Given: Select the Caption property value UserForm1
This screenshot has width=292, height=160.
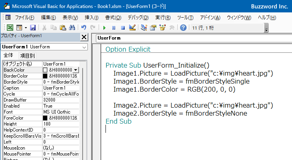Looking at the screenshot, I should tap(61, 88).
